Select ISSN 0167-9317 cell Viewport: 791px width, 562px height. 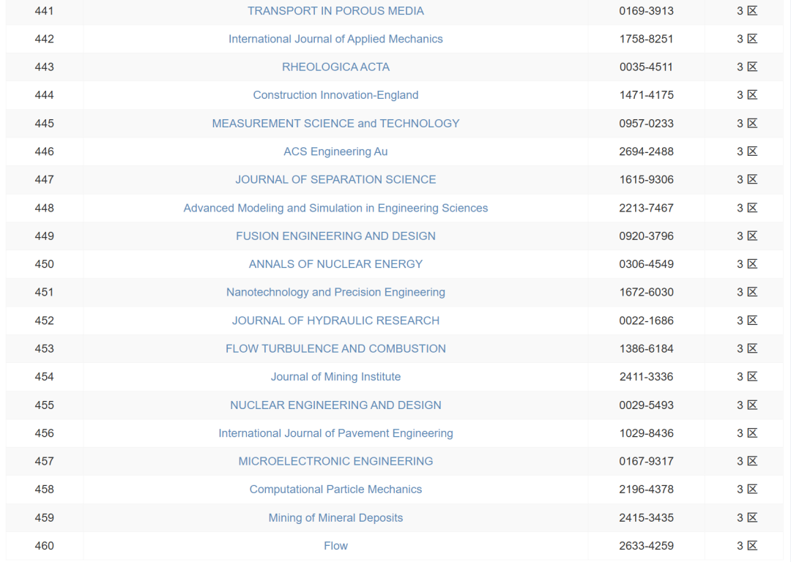pos(646,461)
